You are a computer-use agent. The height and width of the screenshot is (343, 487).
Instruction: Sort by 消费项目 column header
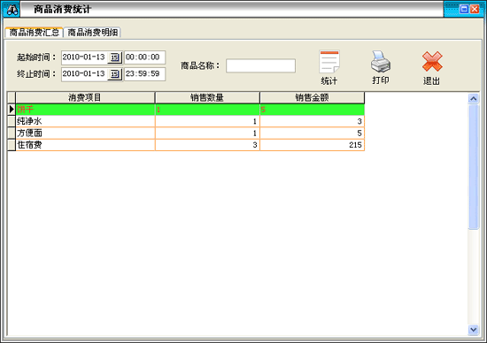tap(85, 98)
